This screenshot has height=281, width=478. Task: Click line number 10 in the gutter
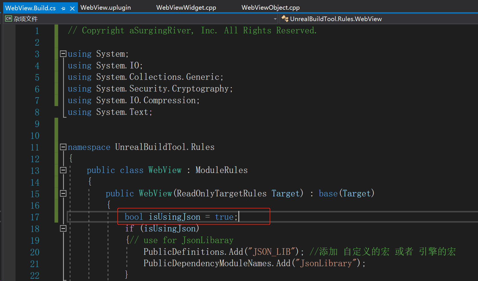pyautogui.click(x=35, y=136)
